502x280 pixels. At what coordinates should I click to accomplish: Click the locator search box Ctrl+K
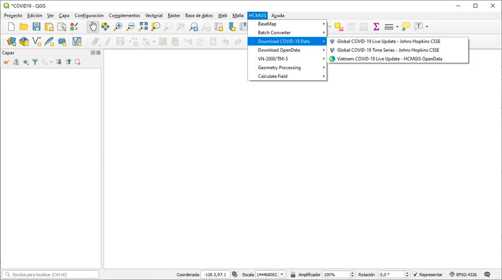(x=51, y=274)
